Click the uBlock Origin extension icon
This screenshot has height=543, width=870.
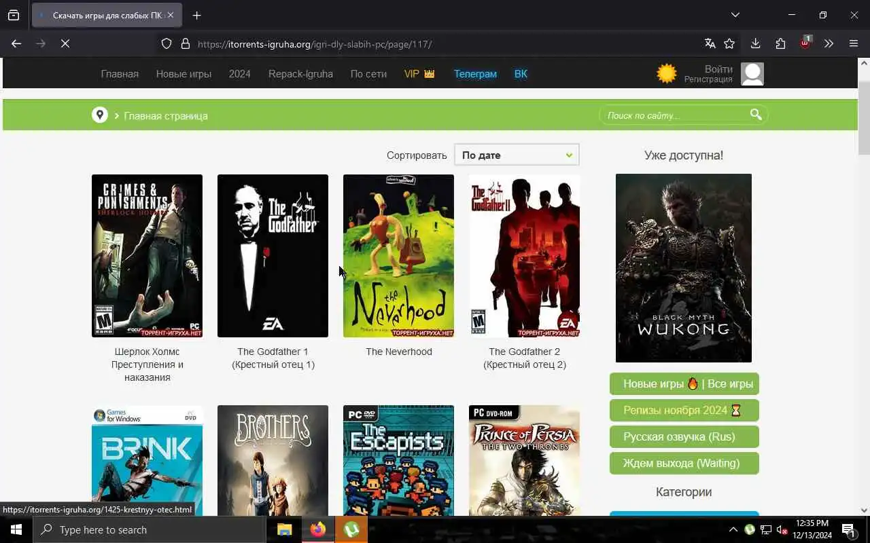coord(805,43)
